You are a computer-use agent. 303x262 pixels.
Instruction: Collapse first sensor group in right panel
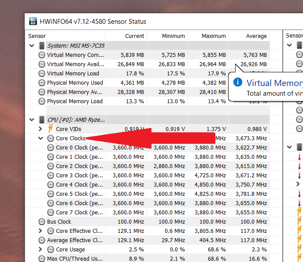pos(289,45)
